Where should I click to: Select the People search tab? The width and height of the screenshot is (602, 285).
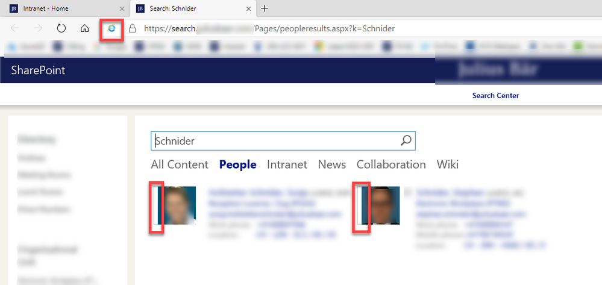(x=237, y=164)
